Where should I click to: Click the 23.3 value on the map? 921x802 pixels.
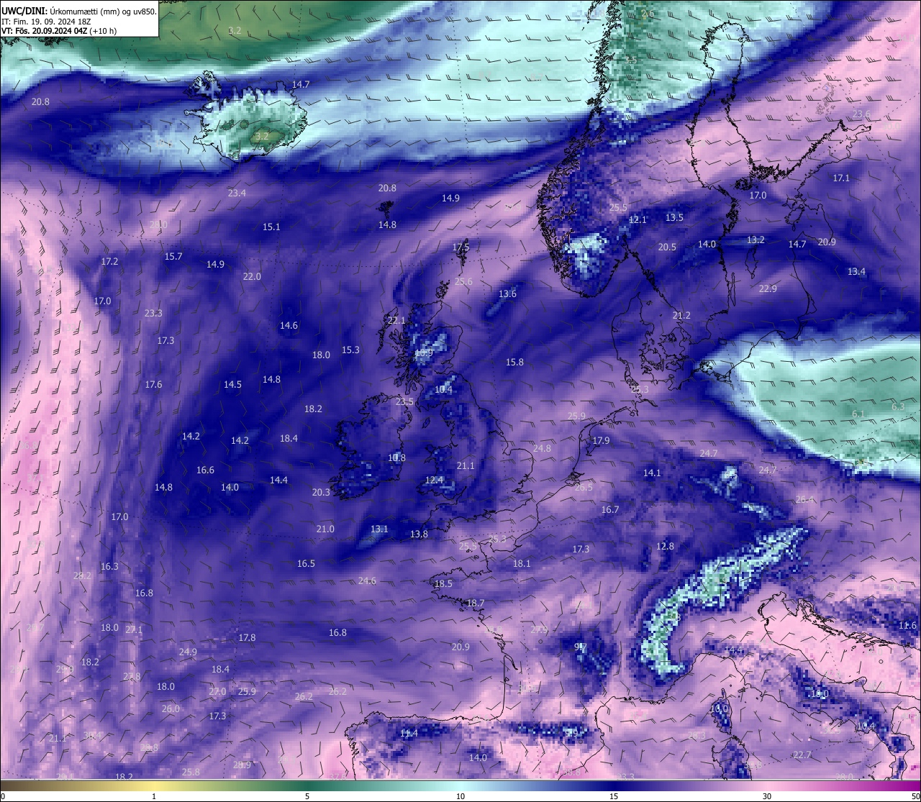tap(153, 313)
